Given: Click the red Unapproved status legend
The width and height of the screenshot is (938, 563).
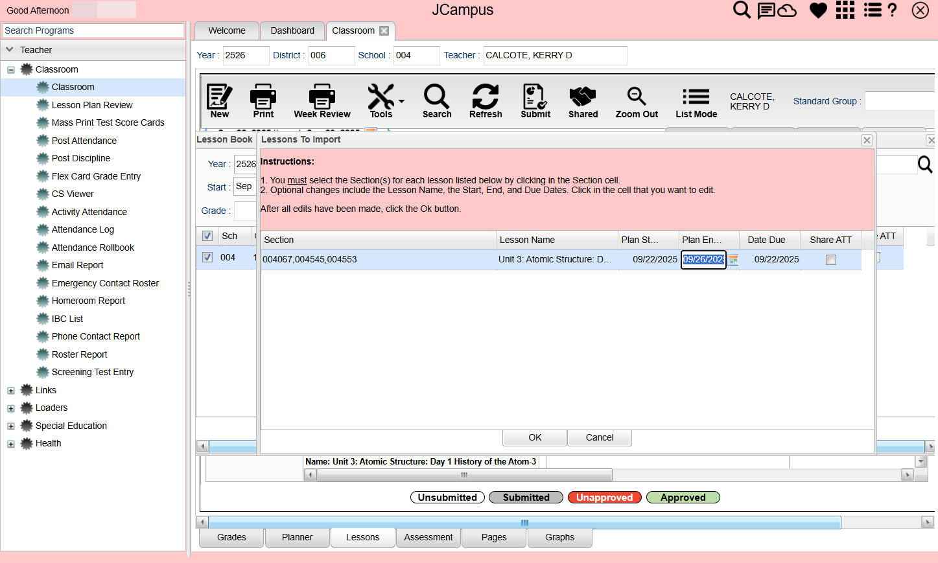Looking at the screenshot, I should pos(605,498).
